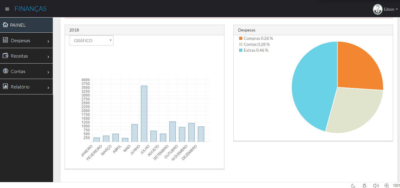Open the GRÁFICO dropdown selector
The image size is (400, 188).
(91, 40)
